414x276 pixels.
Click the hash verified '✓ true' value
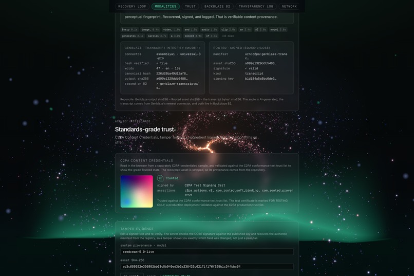(162, 63)
